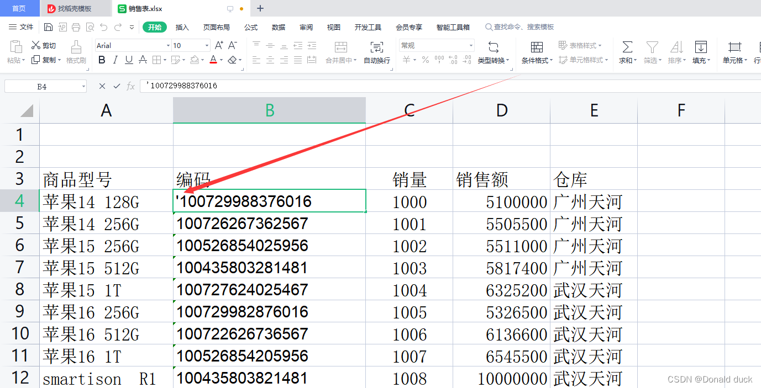
Task: Toggle Bold formatting
Action: (102, 60)
